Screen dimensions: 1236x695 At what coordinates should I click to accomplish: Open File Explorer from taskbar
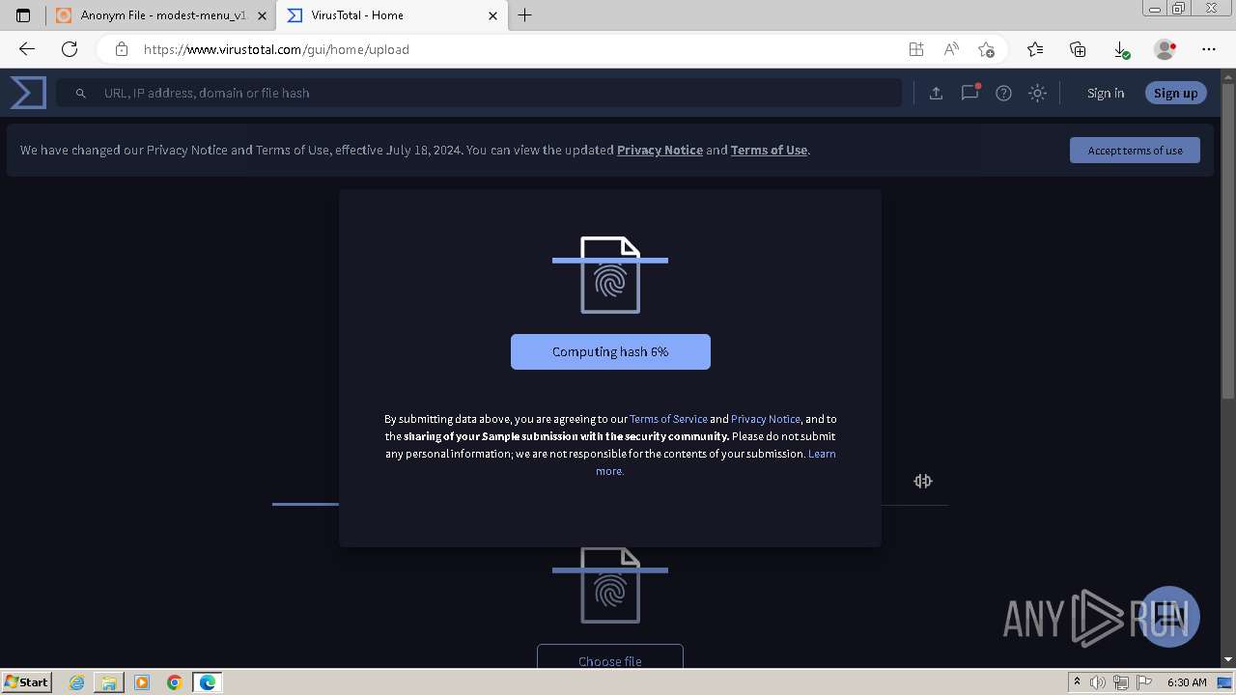(x=109, y=682)
